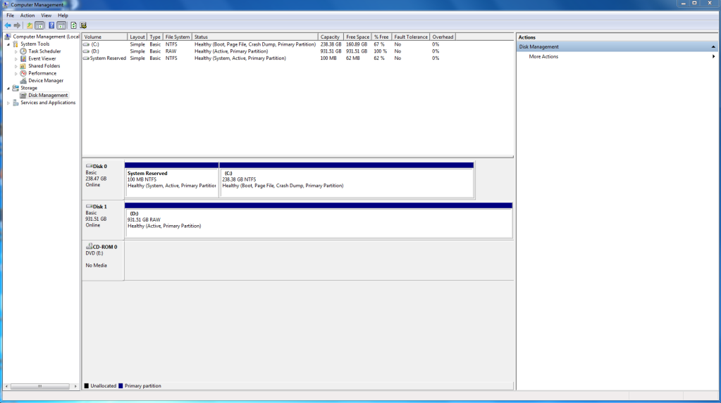Expand the Task Scheduler node
The width and height of the screenshot is (721, 403).
click(16, 51)
